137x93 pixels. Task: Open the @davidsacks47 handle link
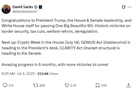point(25,11)
